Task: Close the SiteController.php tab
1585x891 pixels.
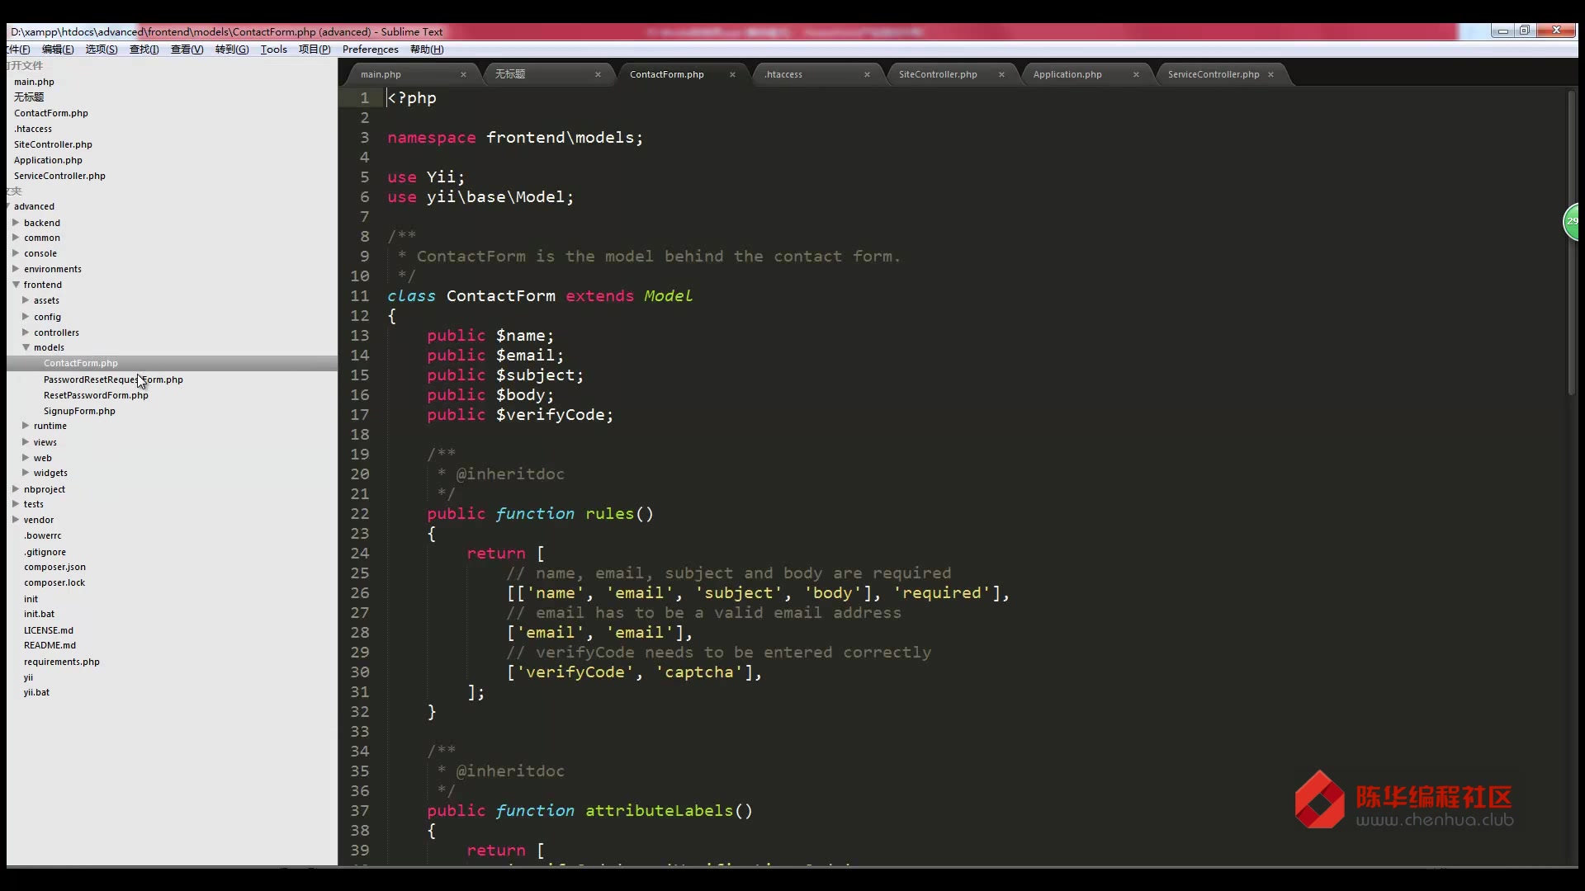Action: point(1001,74)
